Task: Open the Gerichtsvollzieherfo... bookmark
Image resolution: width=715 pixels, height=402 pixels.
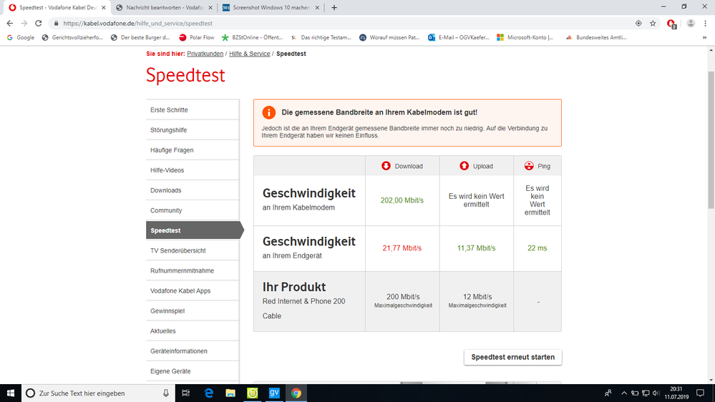Action: pos(72,37)
